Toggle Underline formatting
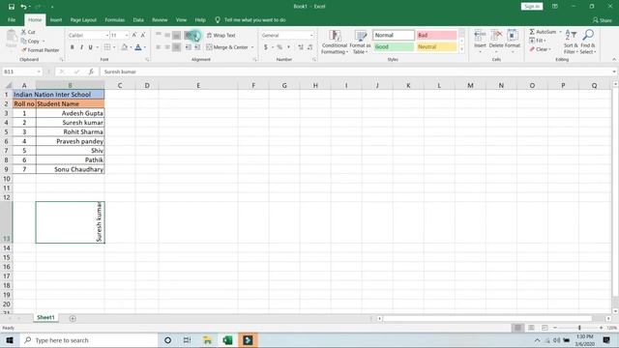Viewport: 619px width, 348px height. pyautogui.click(x=90, y=47)
